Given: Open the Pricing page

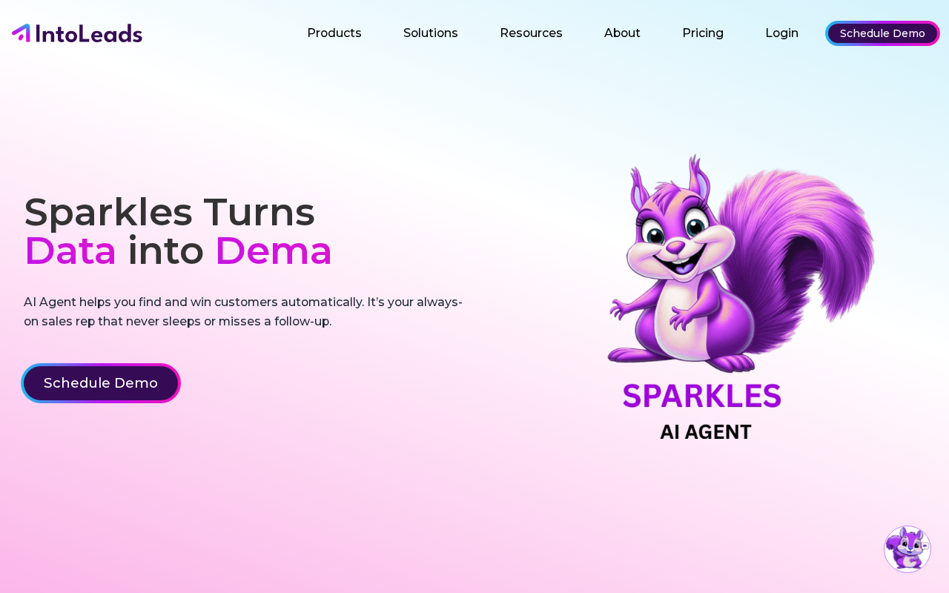Looking at the screenshot, I should coord(703,33).
